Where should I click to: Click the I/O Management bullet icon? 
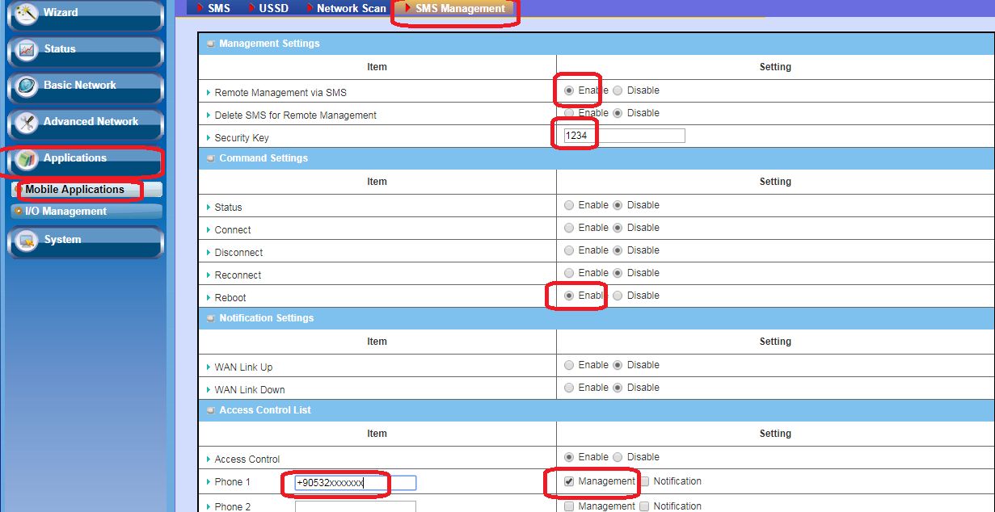point(19,212)
